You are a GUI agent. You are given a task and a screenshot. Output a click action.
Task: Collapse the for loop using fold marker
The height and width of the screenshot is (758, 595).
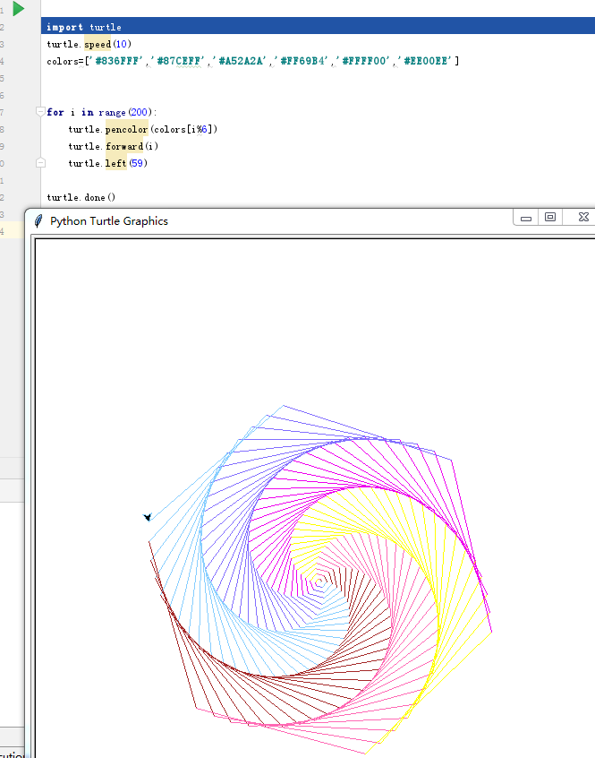(x=40, y=112)
